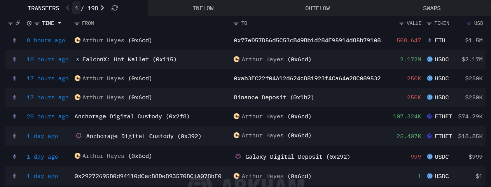The image size is (491, 187).
Task: Click the link icon in header
Action: tap(18, 23)
